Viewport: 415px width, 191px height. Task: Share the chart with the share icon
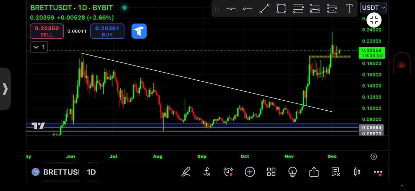click(x=314, y=171)
